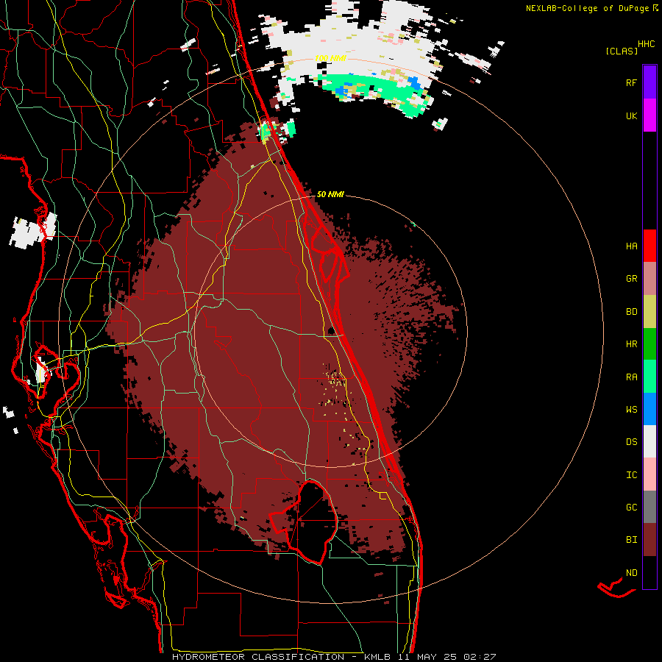Screen dimensions: 662x662
Task: Click the 02:27 timestamp text
Action: point(480,657)
